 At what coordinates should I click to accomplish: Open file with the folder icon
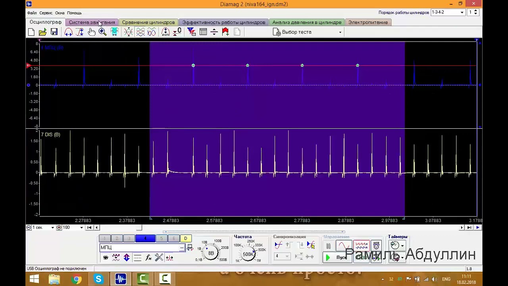click(42, 32)
